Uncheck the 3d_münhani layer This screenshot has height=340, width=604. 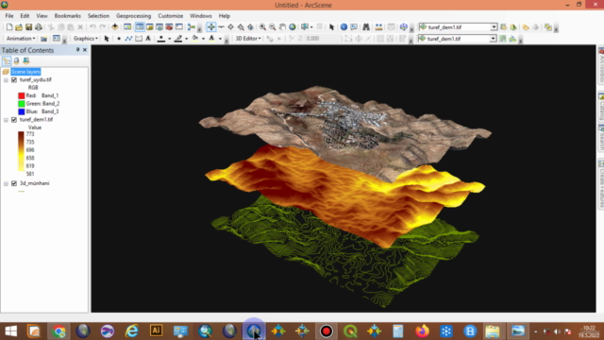coord(14,183)
